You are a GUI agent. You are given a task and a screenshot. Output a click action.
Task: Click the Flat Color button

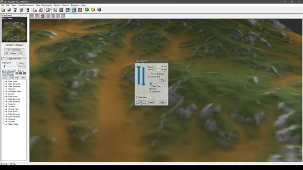(9, 45)
